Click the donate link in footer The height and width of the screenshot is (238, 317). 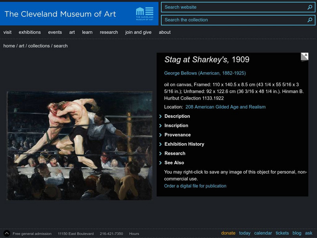point(228,233)
